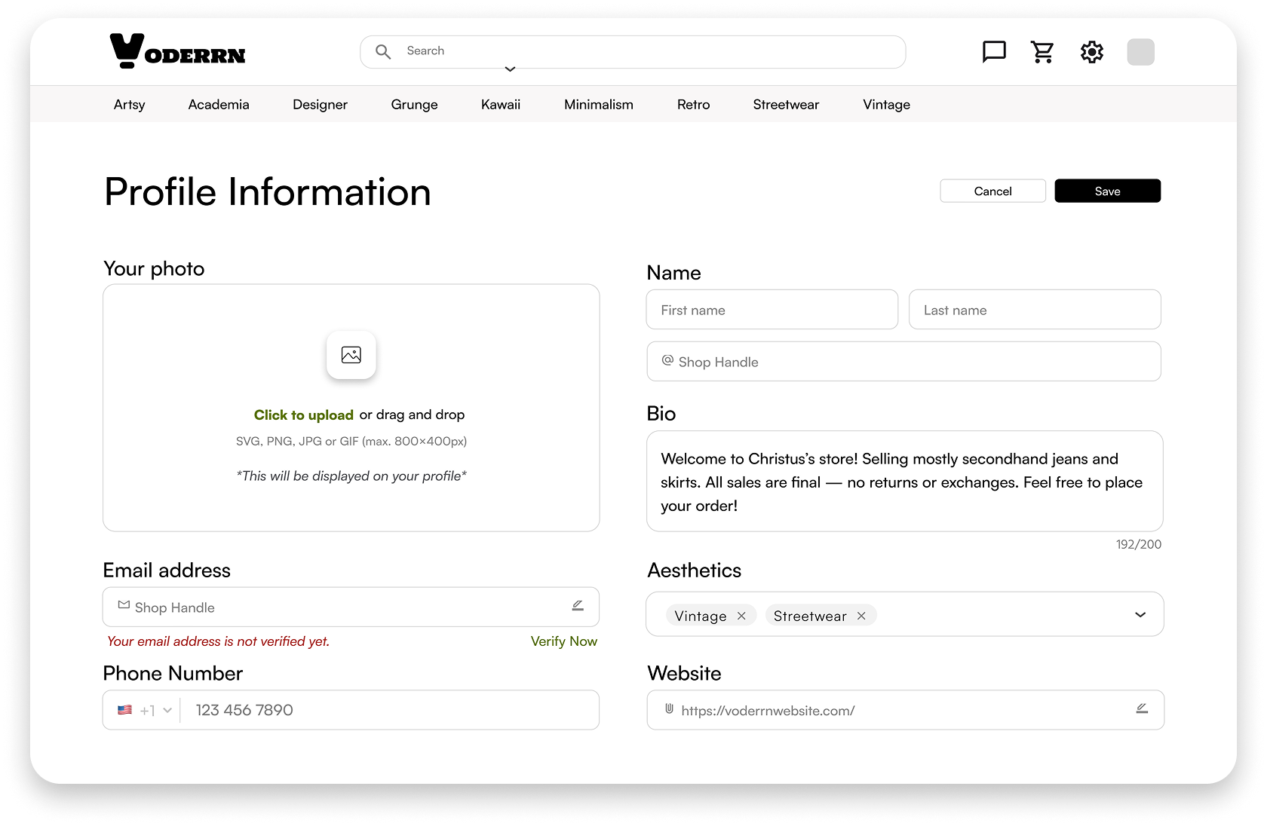Viewport: 1267px width, 826px height.
Task: Expand the Aesthetics dropdown
Action: click(1140, 615)
